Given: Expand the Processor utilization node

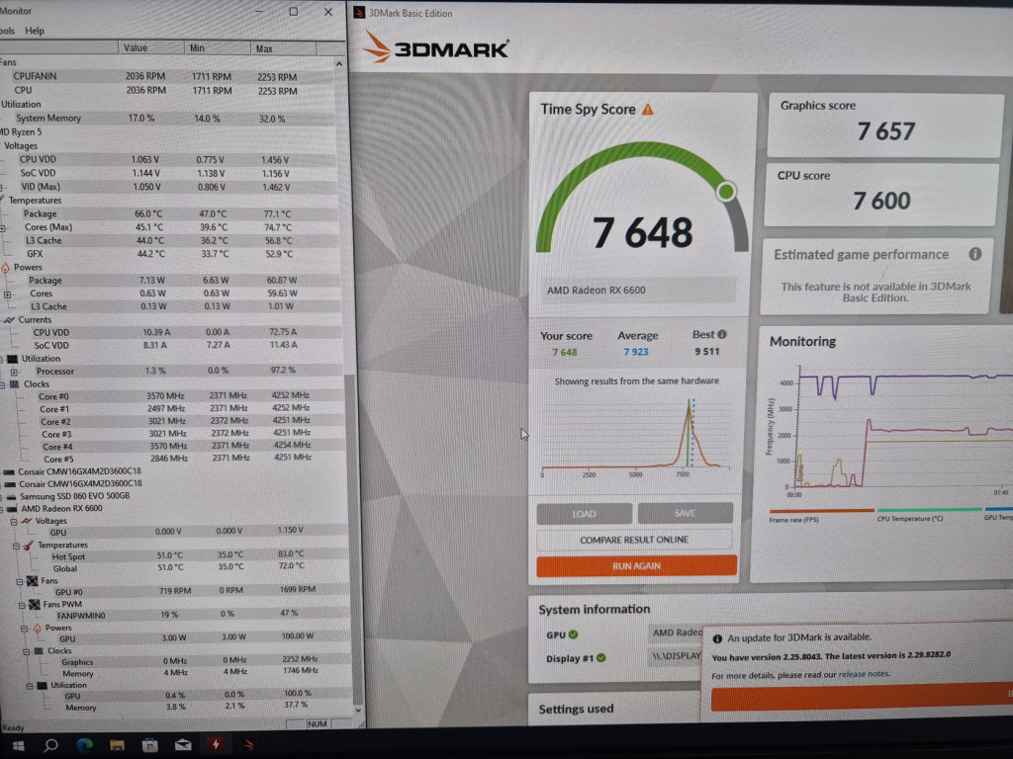Looking at the screenshot, I should [x=14, y=372].
